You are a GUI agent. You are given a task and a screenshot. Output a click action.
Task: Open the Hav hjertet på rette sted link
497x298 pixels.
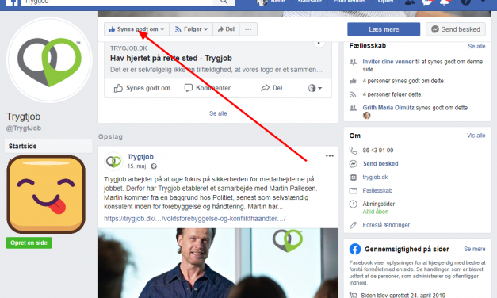point(171,59)
